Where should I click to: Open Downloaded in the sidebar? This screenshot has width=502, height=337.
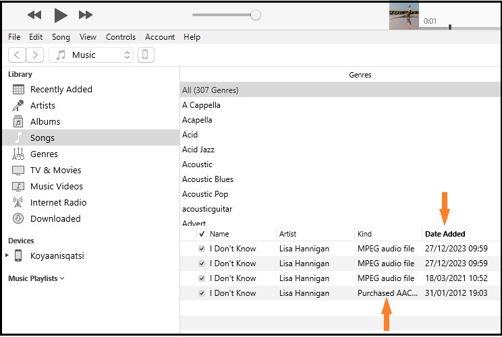click(x=55, y=218)
